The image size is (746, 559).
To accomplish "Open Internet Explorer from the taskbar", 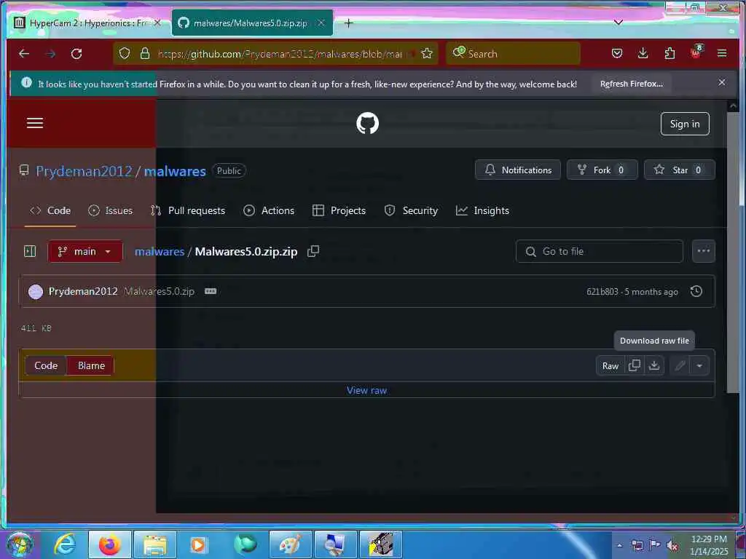I will point(65,544).
